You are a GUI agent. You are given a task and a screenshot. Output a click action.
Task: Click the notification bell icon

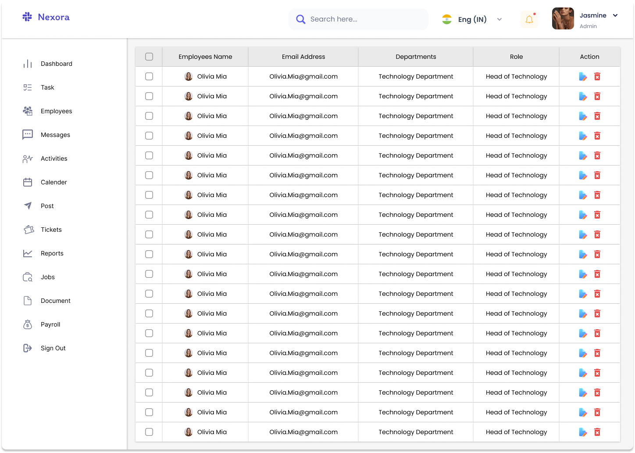point(529,19)
